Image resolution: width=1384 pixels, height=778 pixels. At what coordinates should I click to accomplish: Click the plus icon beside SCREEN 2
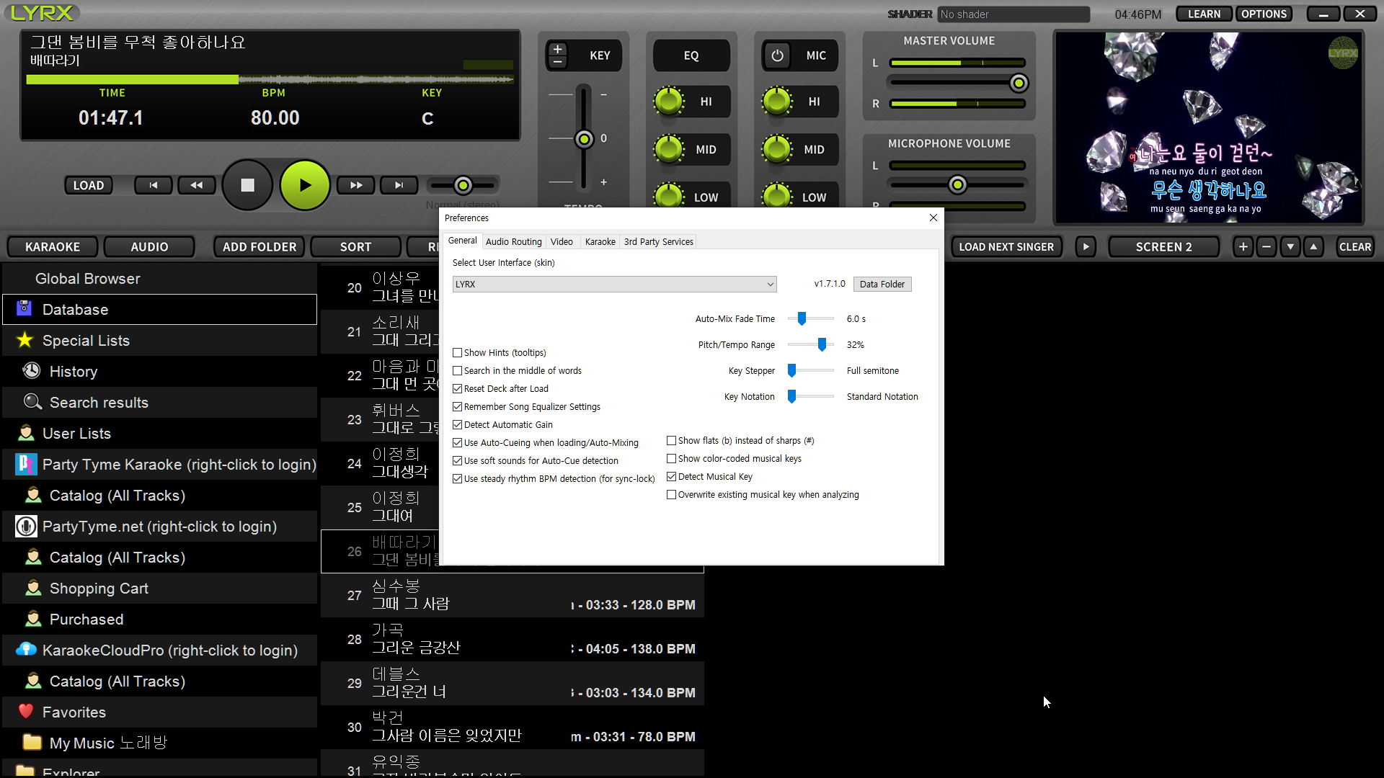pyautogui.click(x=1243, y=247)
